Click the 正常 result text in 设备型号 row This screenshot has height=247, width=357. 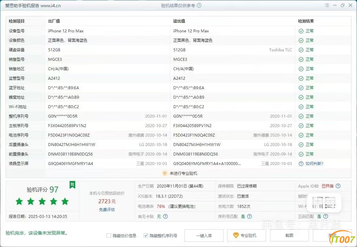(310, 31)
